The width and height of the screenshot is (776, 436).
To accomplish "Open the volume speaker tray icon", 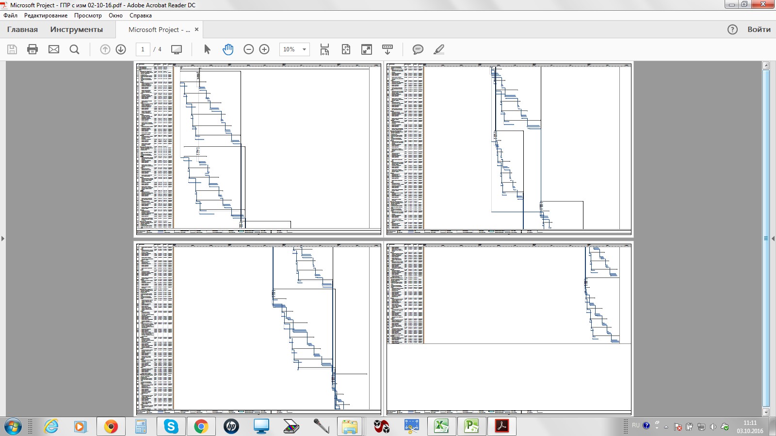I will pos(712,427).
